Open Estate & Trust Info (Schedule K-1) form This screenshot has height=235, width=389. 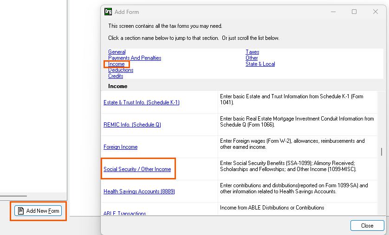[141, 102]
